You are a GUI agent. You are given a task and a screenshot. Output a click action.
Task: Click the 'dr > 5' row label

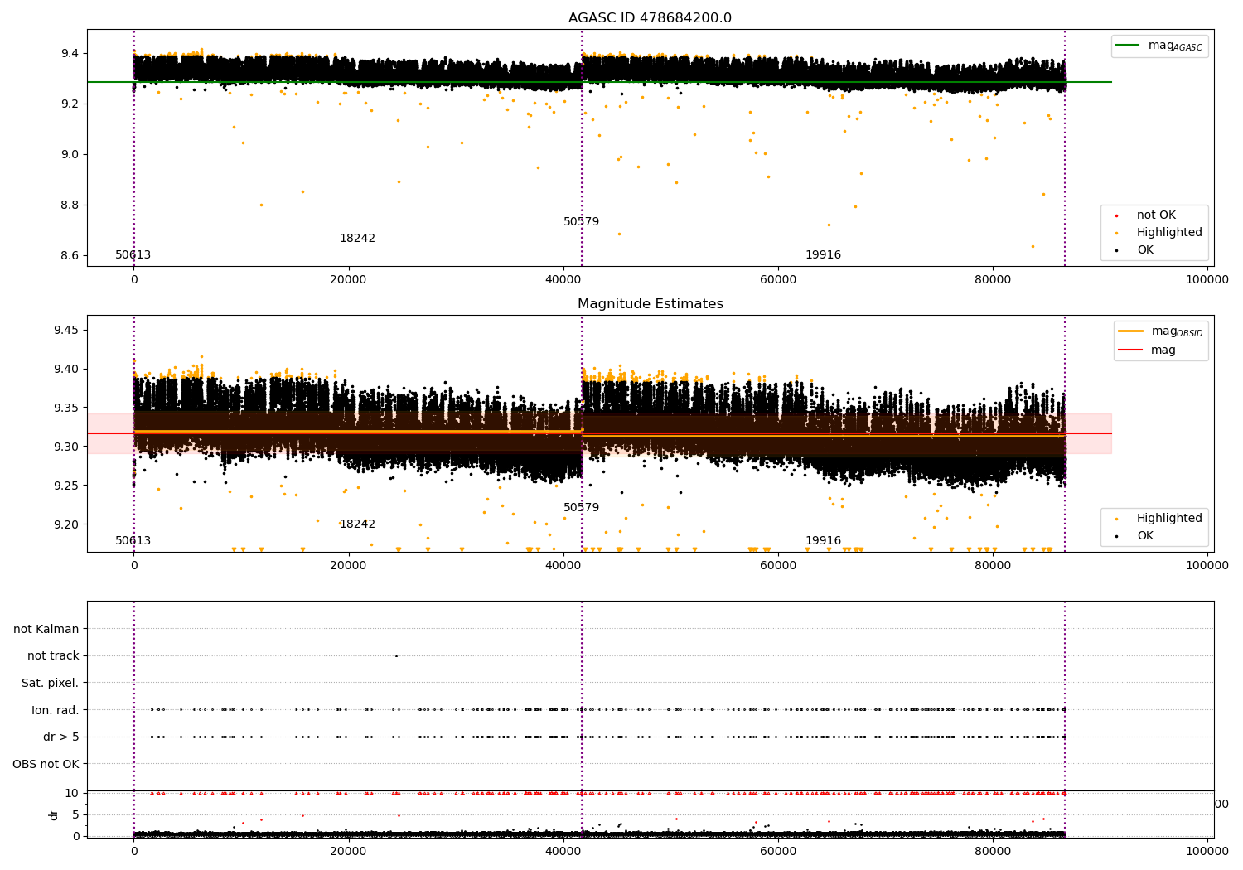click(x=61, y=737)
